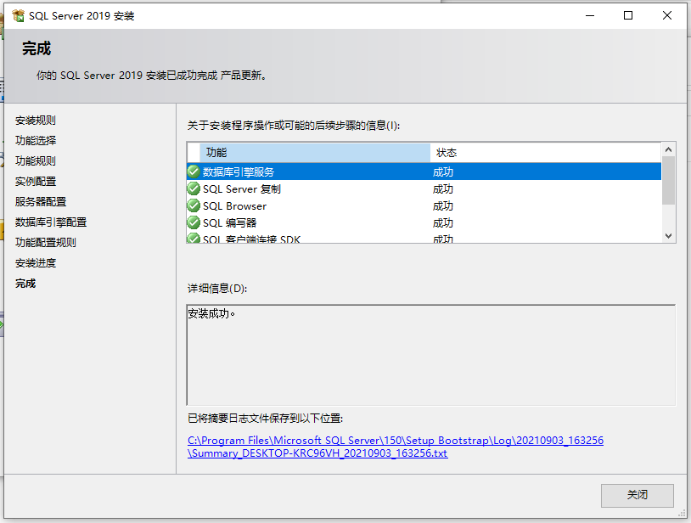Click scroll up arrow of feature list
Image resolution: width=691 pixels, height=523 pixels.
click(x=669, y=149)
